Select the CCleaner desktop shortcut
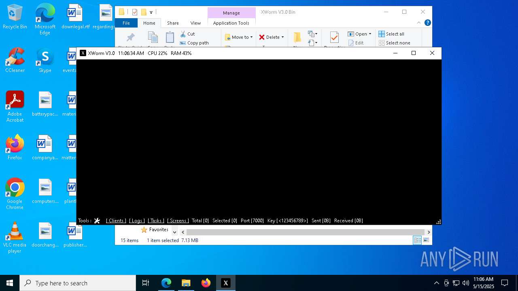This screenshot has width=518, height=291. tap(15, 61)
